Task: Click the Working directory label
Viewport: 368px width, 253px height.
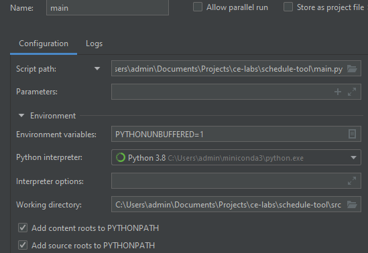Action: [49, 205]
